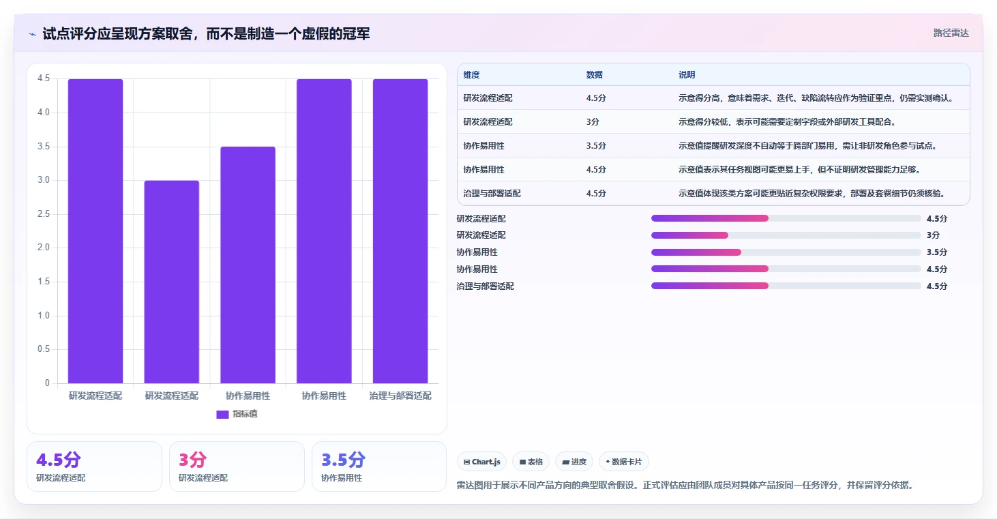Screen dimensions: 997x519
Task: Click the 进度 chip
Action: pos(574,462)
